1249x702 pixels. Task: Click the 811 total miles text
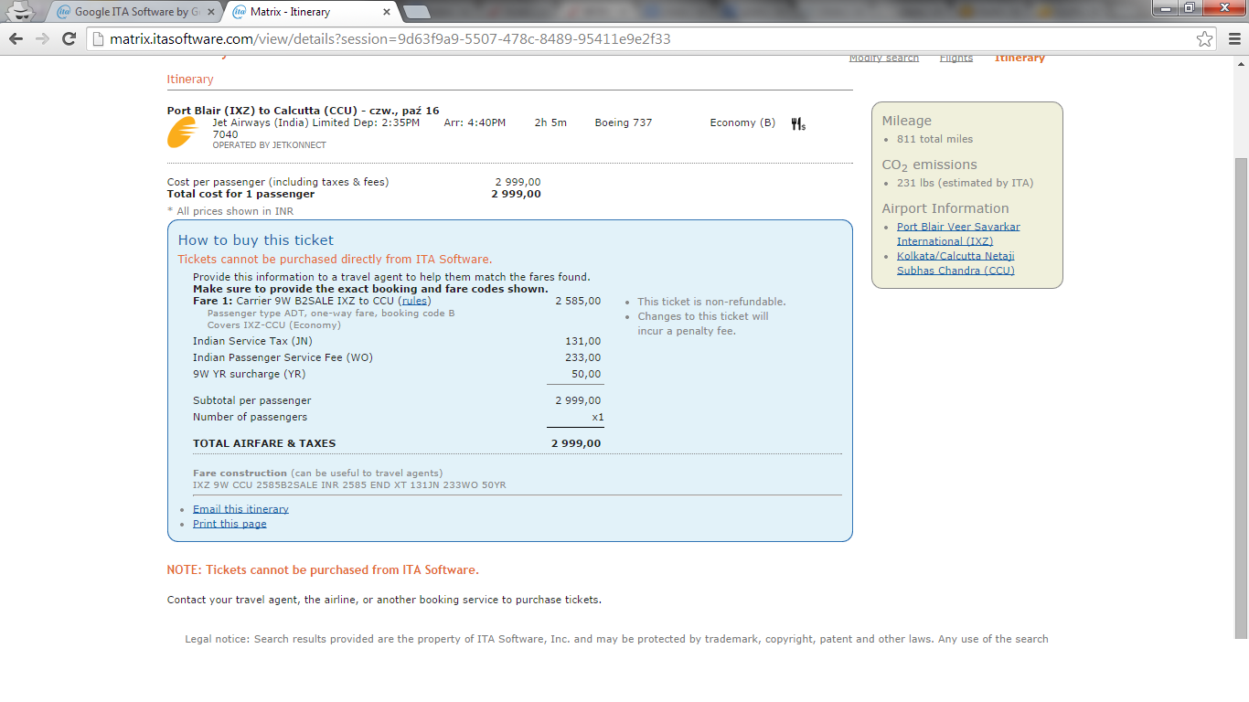point(934,139)
